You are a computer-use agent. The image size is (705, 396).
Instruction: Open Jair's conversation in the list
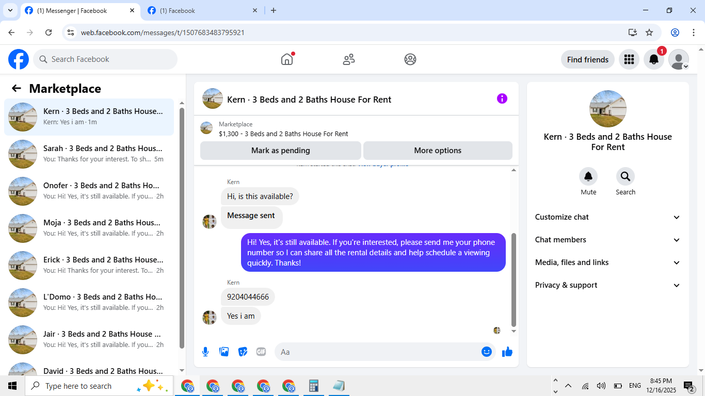pyautogui.click(x=89, y=340)
